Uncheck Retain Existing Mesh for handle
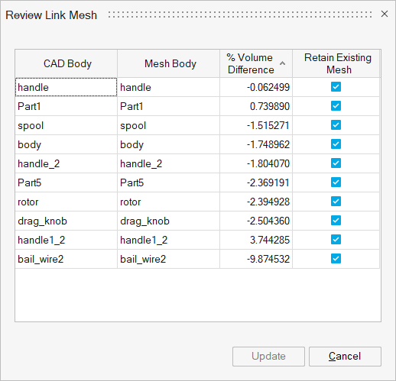Viewport: 396px width, 381px height. tap(336, 87)
